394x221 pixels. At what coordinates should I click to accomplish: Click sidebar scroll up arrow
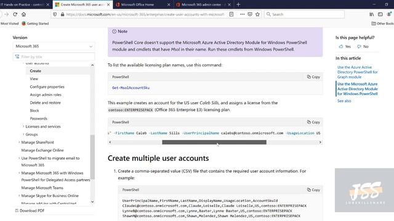[92, 65]
